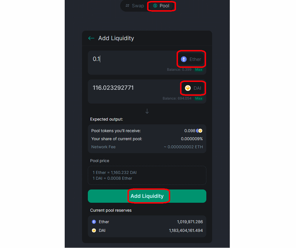Click the Ethereum logo in the Ether selector
The width and height of the screenshot is (296, 248).
pyautogui.click(x=184, y=59)
